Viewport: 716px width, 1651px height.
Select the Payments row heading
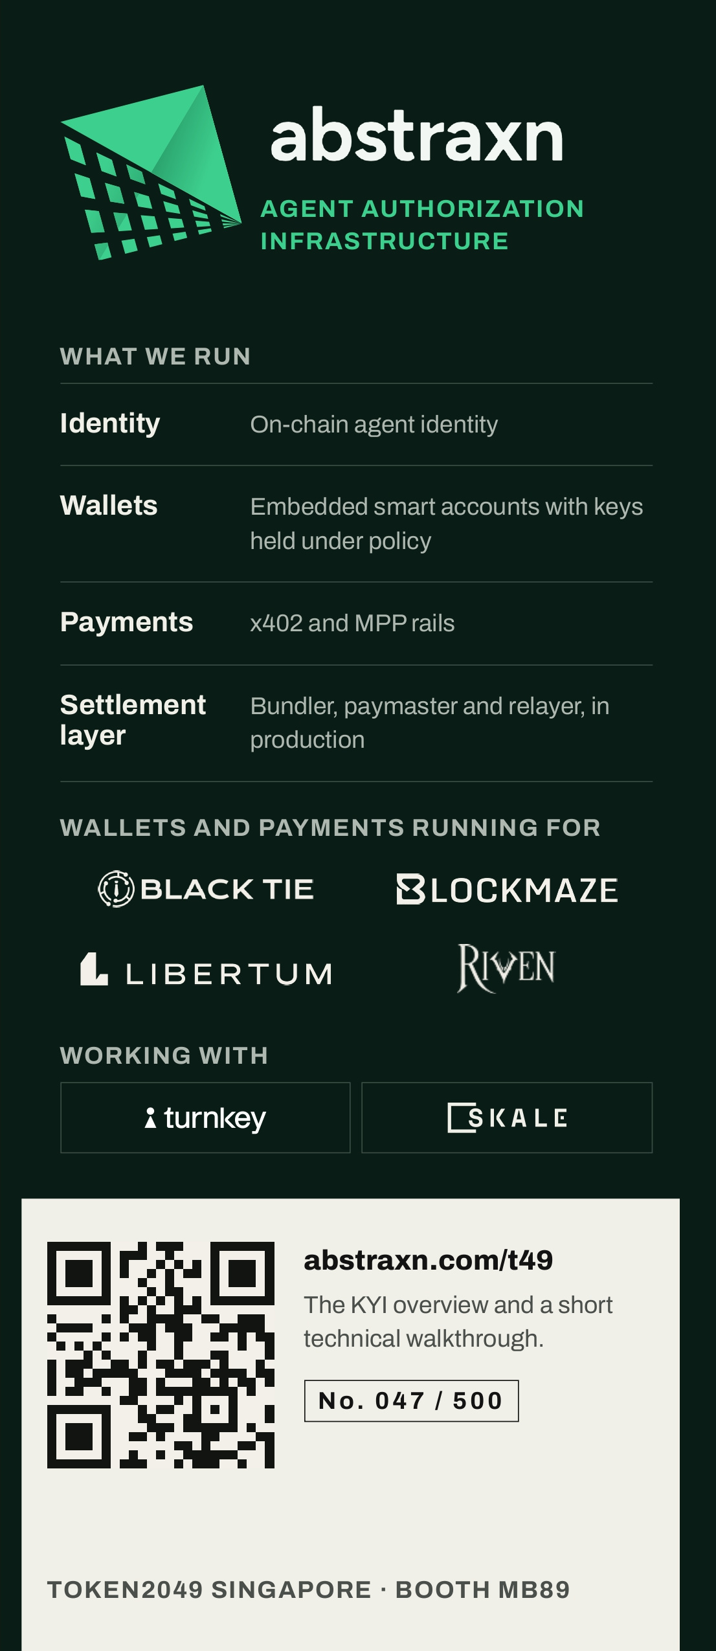click(127, 623)
